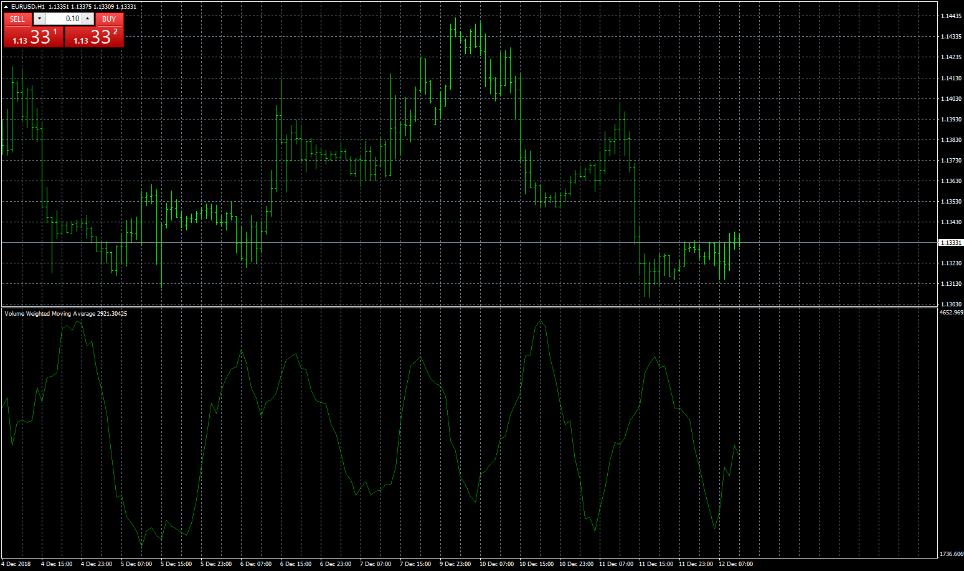Click the 6 Dec 15:00 time label

pos(296,564)
